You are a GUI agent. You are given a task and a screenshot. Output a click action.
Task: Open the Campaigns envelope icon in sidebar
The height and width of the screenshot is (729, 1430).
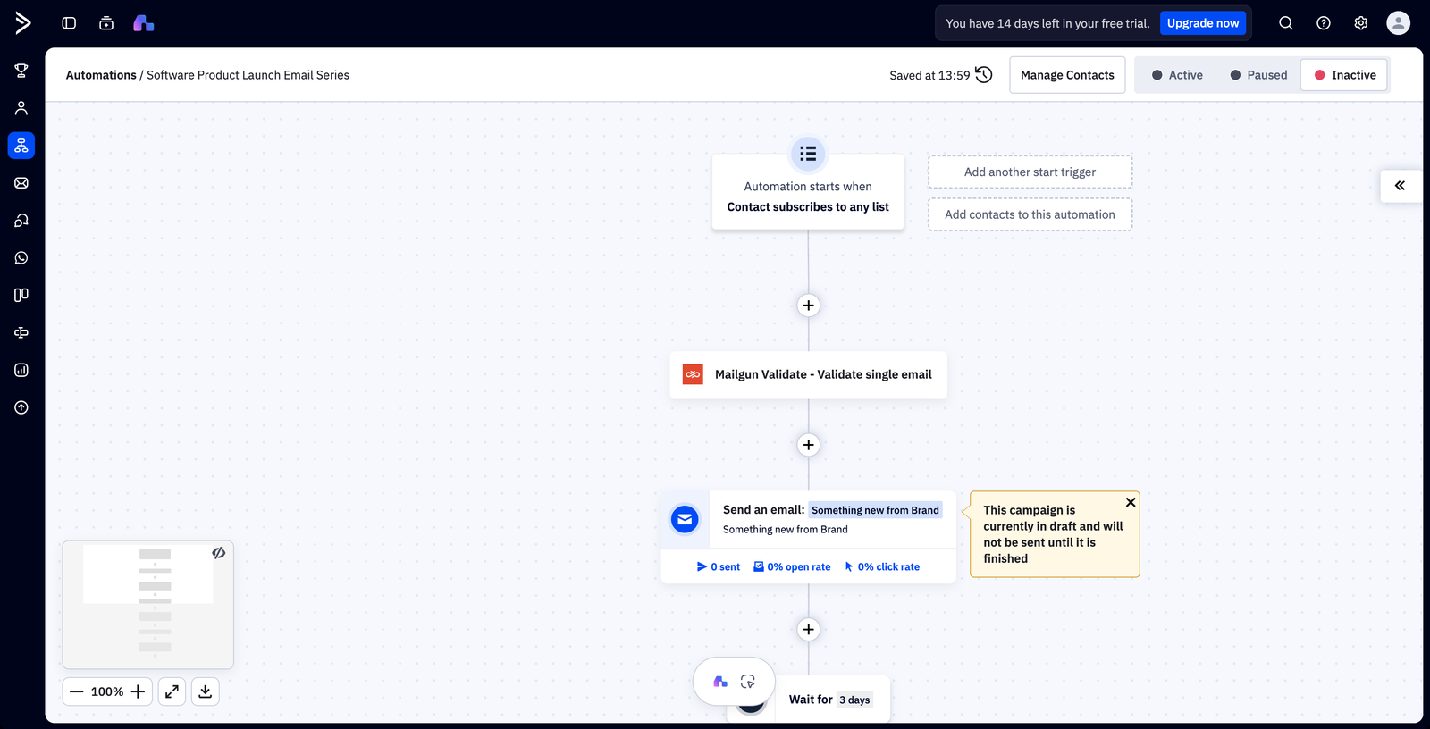tap(21, 183)
